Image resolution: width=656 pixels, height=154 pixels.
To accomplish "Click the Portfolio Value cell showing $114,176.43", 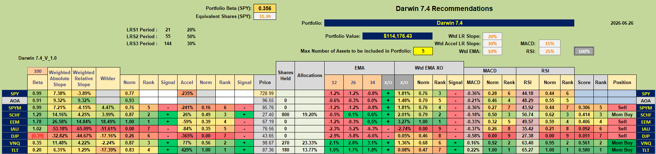I will click(397, 36).
